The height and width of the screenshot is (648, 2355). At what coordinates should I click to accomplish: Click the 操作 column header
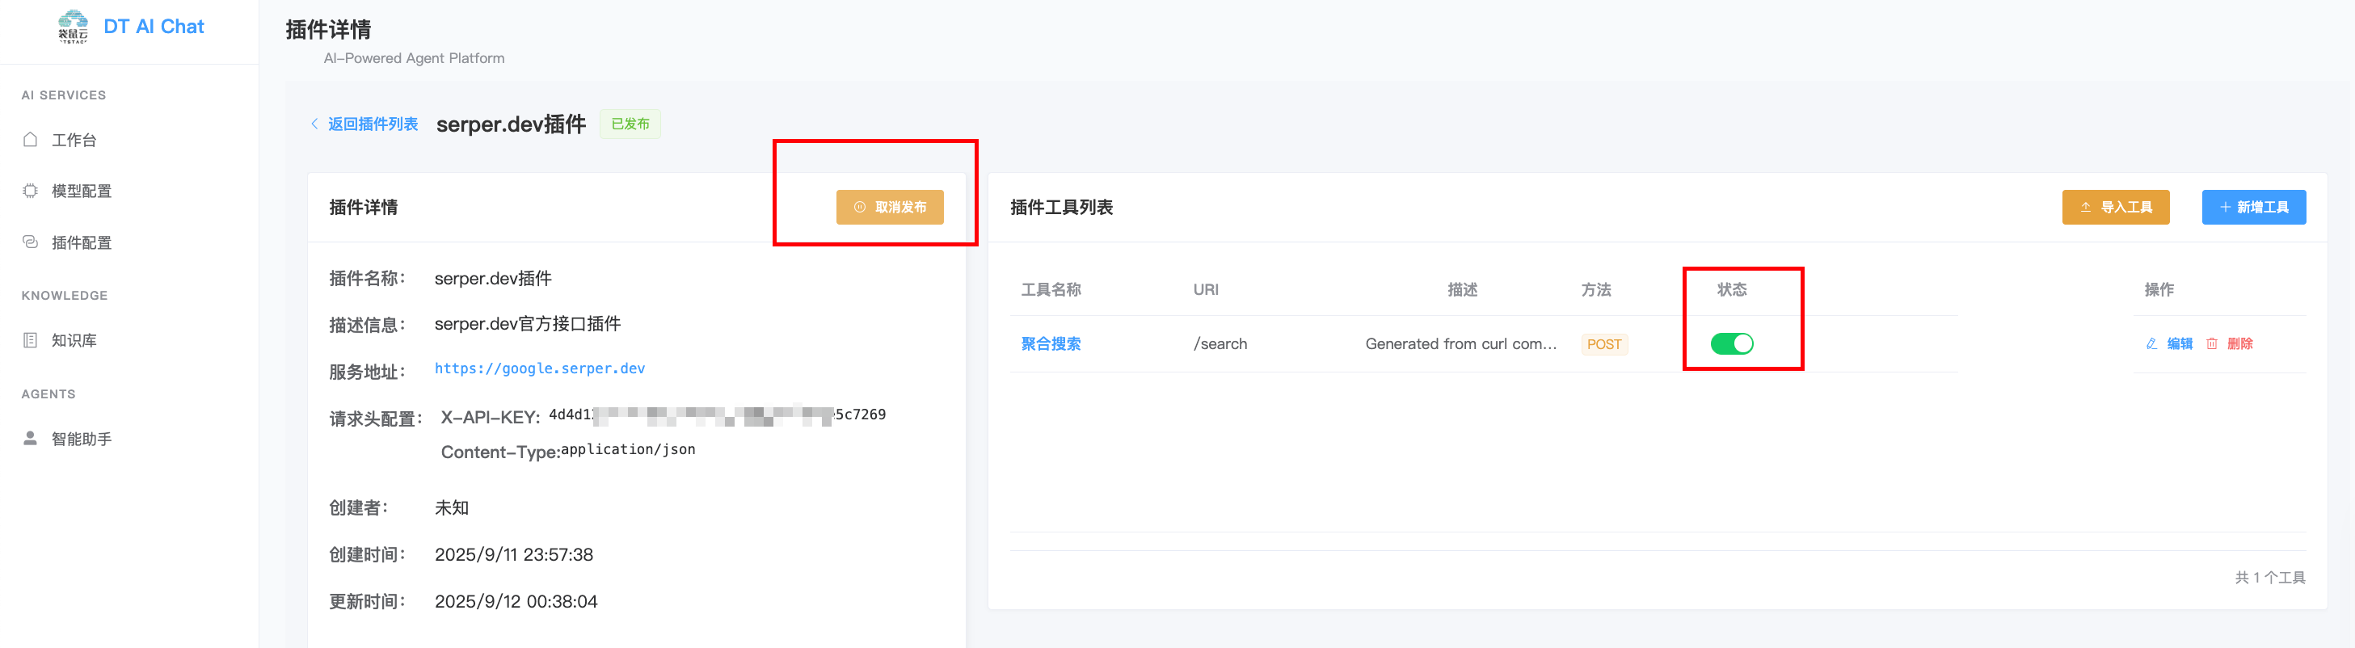pyautogui.click(x=2159, y=290)
